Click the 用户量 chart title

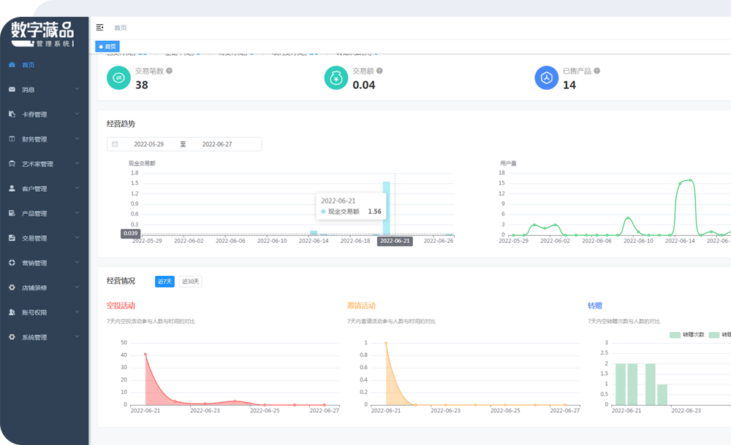(508, 163)
